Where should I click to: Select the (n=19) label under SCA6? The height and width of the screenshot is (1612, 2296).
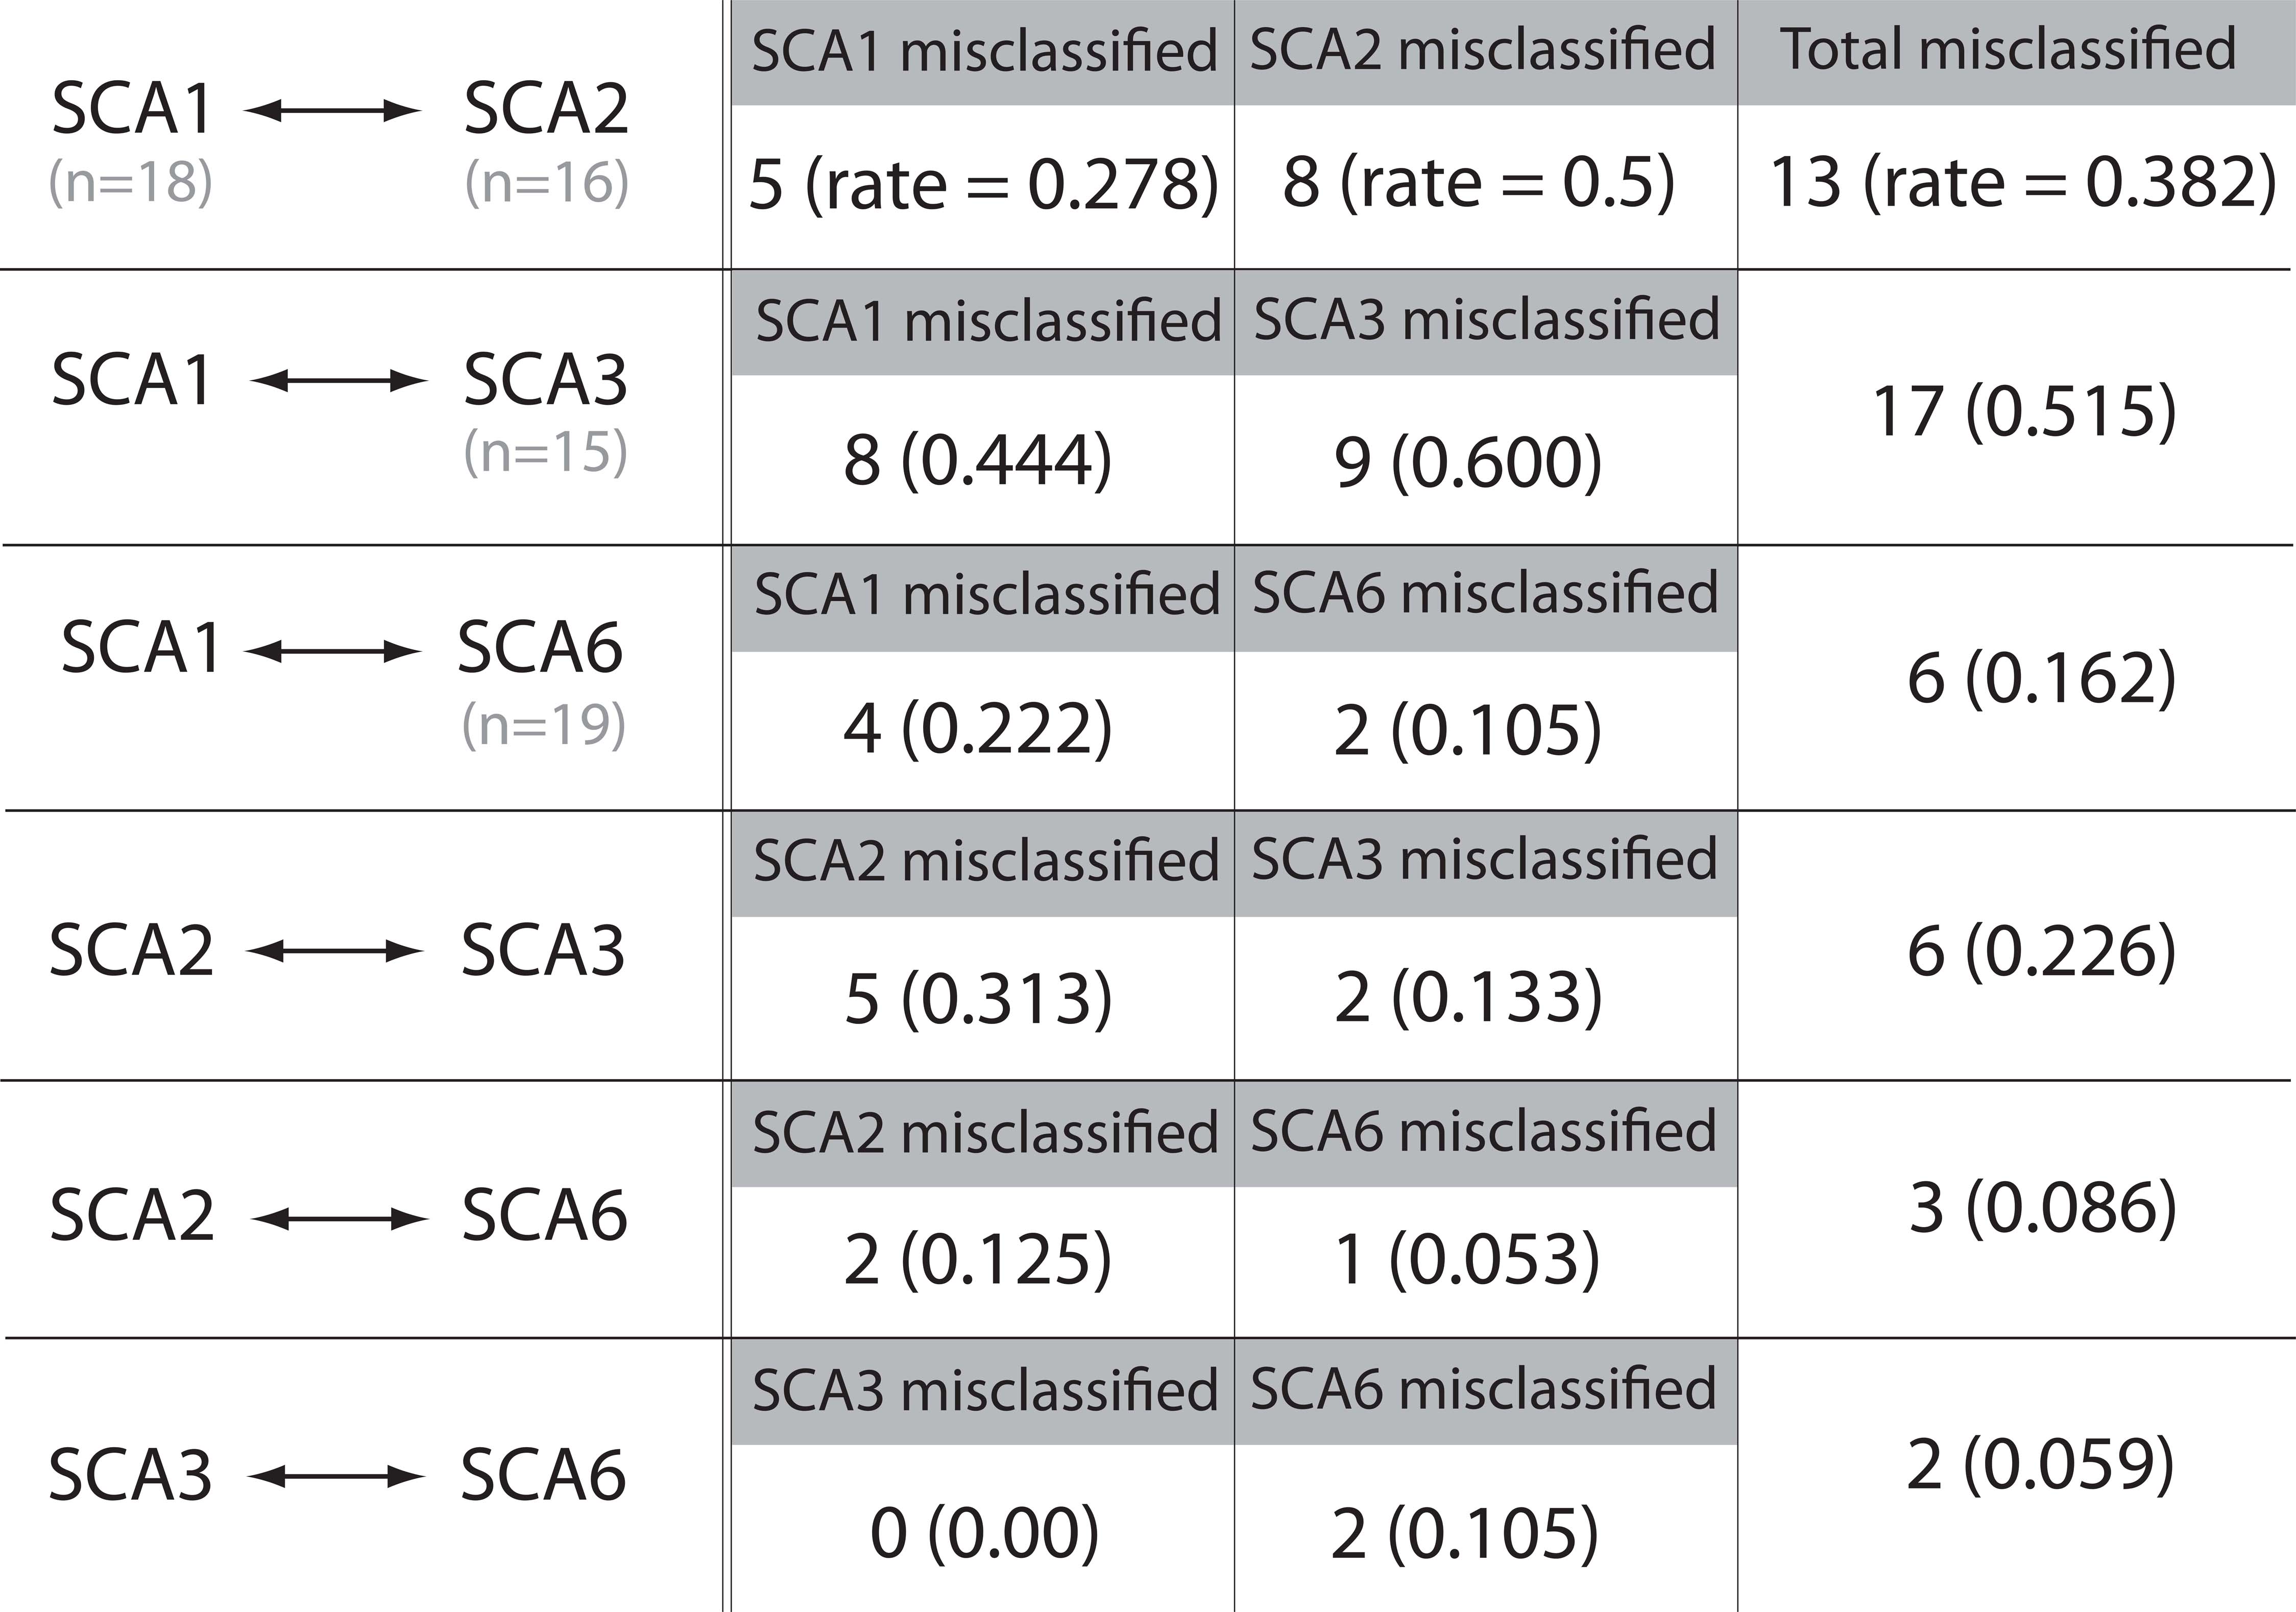coord(544,725)
